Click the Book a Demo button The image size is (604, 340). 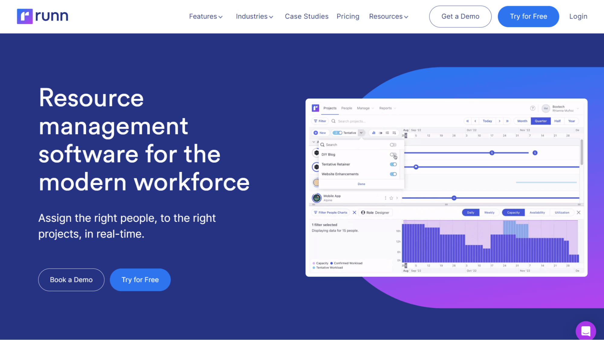tap(71, 280)
